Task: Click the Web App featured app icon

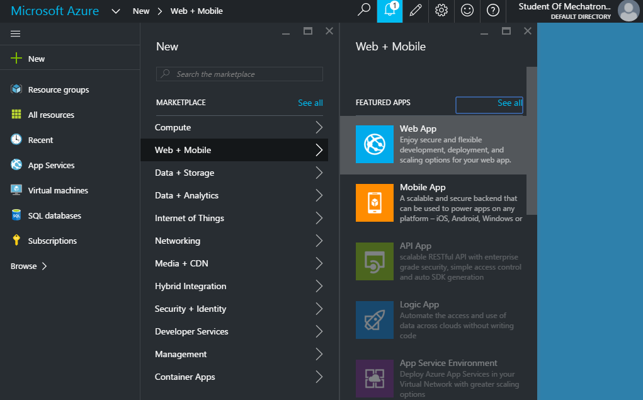Action: click(x=375, y=144)
